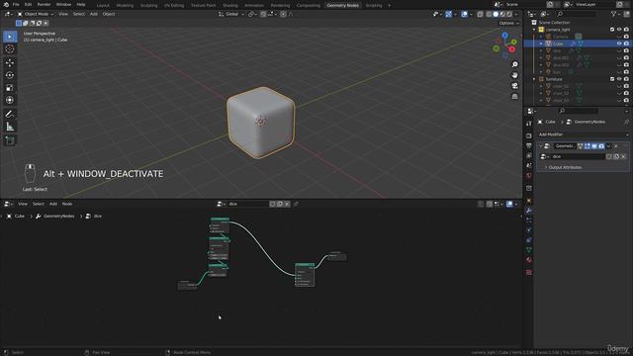This screenshot has height=356, width=633.
Task: Click the outliner search field
Action: 577,14
